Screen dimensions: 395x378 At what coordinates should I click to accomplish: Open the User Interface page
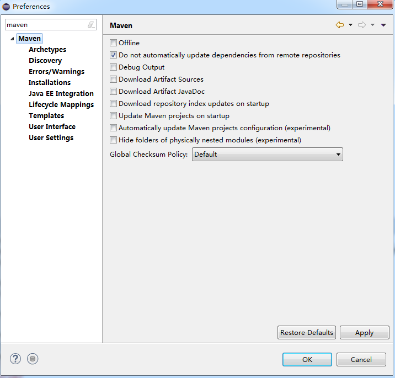[x=52, y=127]
